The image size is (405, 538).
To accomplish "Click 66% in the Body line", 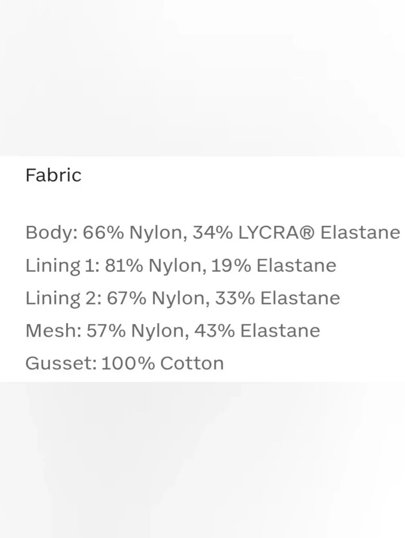I will 103,233.
